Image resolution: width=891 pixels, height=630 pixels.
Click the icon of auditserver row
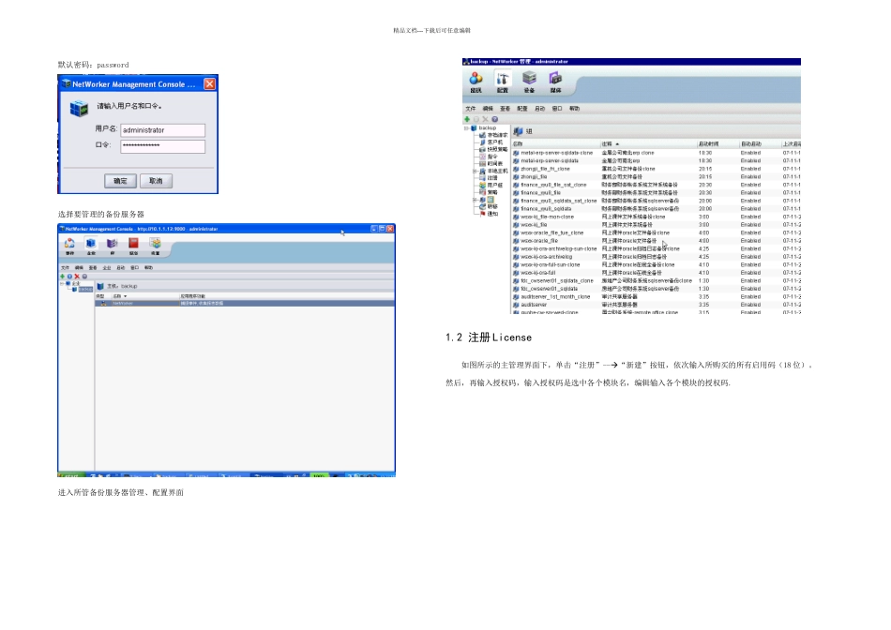[x=516, y=305]
